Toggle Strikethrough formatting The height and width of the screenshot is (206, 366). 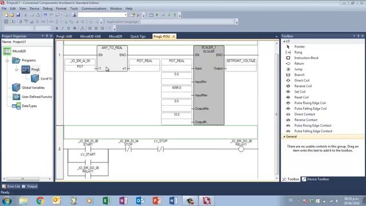75,28
